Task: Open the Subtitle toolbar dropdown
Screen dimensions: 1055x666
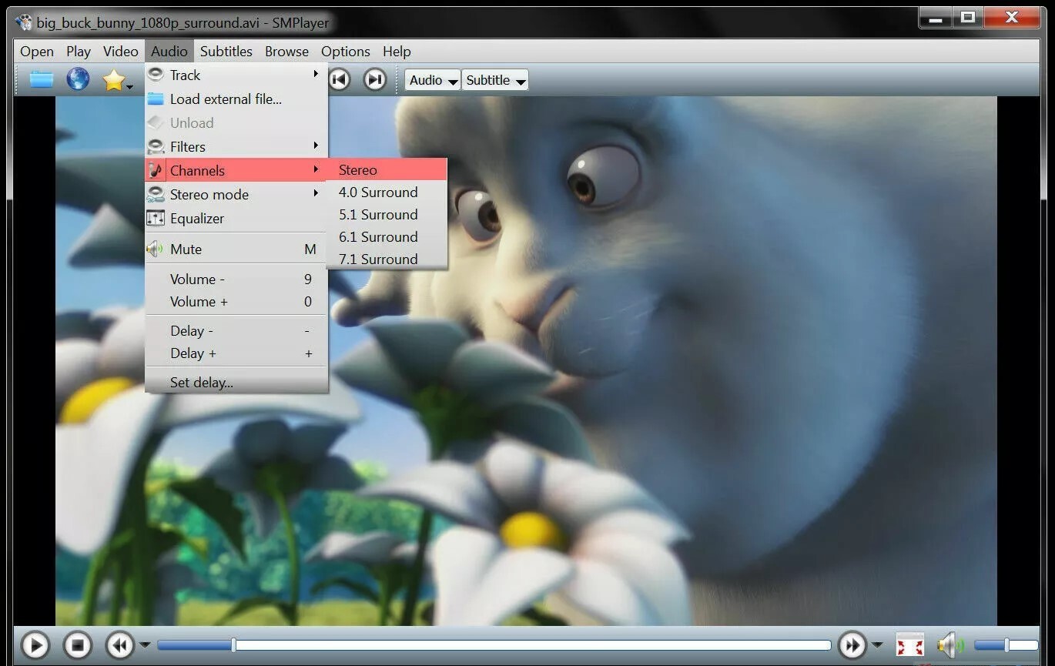Action: tap(495, 80)
